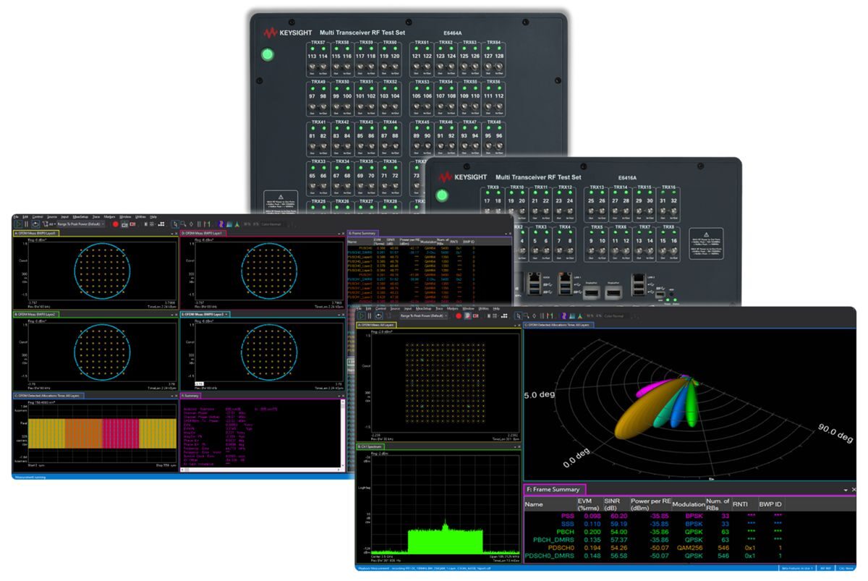Screen dimensions: 868x581
Task: Click the SSS row name in Frame Summary
Action: 568,523
